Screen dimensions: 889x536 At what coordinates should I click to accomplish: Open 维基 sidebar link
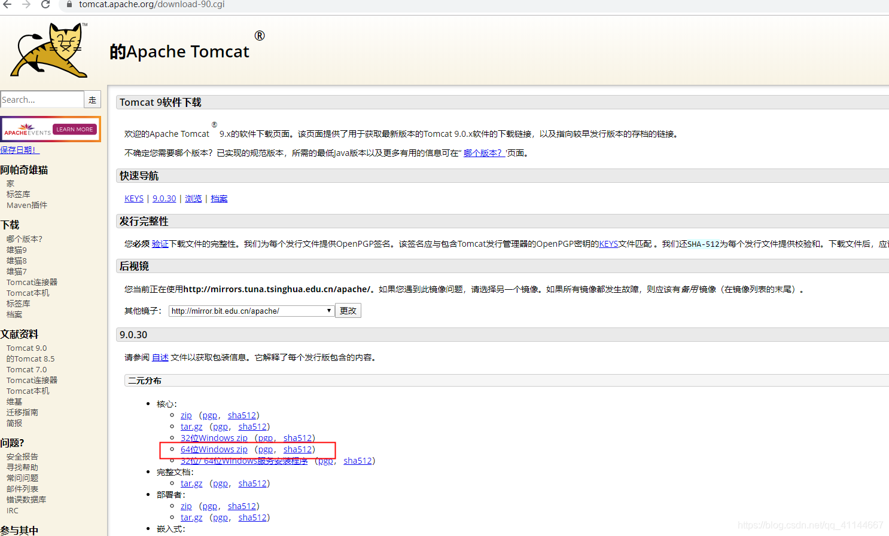(14, 402)
